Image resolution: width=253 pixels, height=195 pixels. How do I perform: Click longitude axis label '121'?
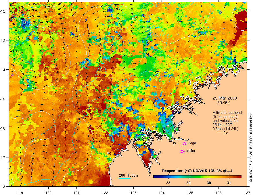[77, 193]
